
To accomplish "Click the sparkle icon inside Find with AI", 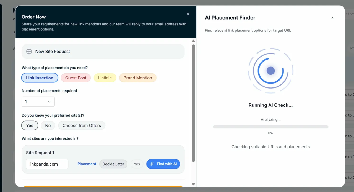I will (x=152, y=164).
